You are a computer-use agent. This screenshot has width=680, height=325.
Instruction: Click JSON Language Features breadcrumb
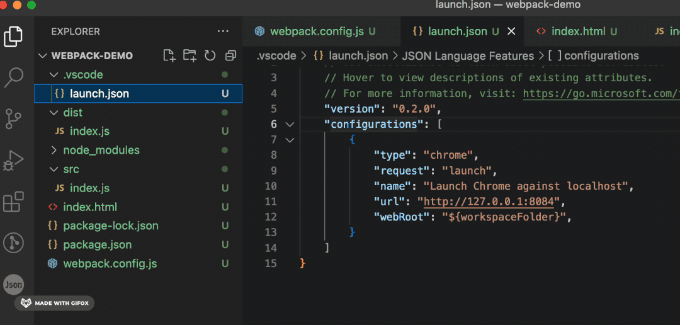[468, 56]
